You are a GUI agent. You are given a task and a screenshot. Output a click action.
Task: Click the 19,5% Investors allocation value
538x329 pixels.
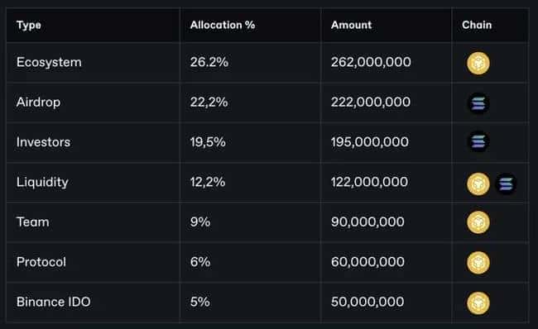[x=208, y=142]
